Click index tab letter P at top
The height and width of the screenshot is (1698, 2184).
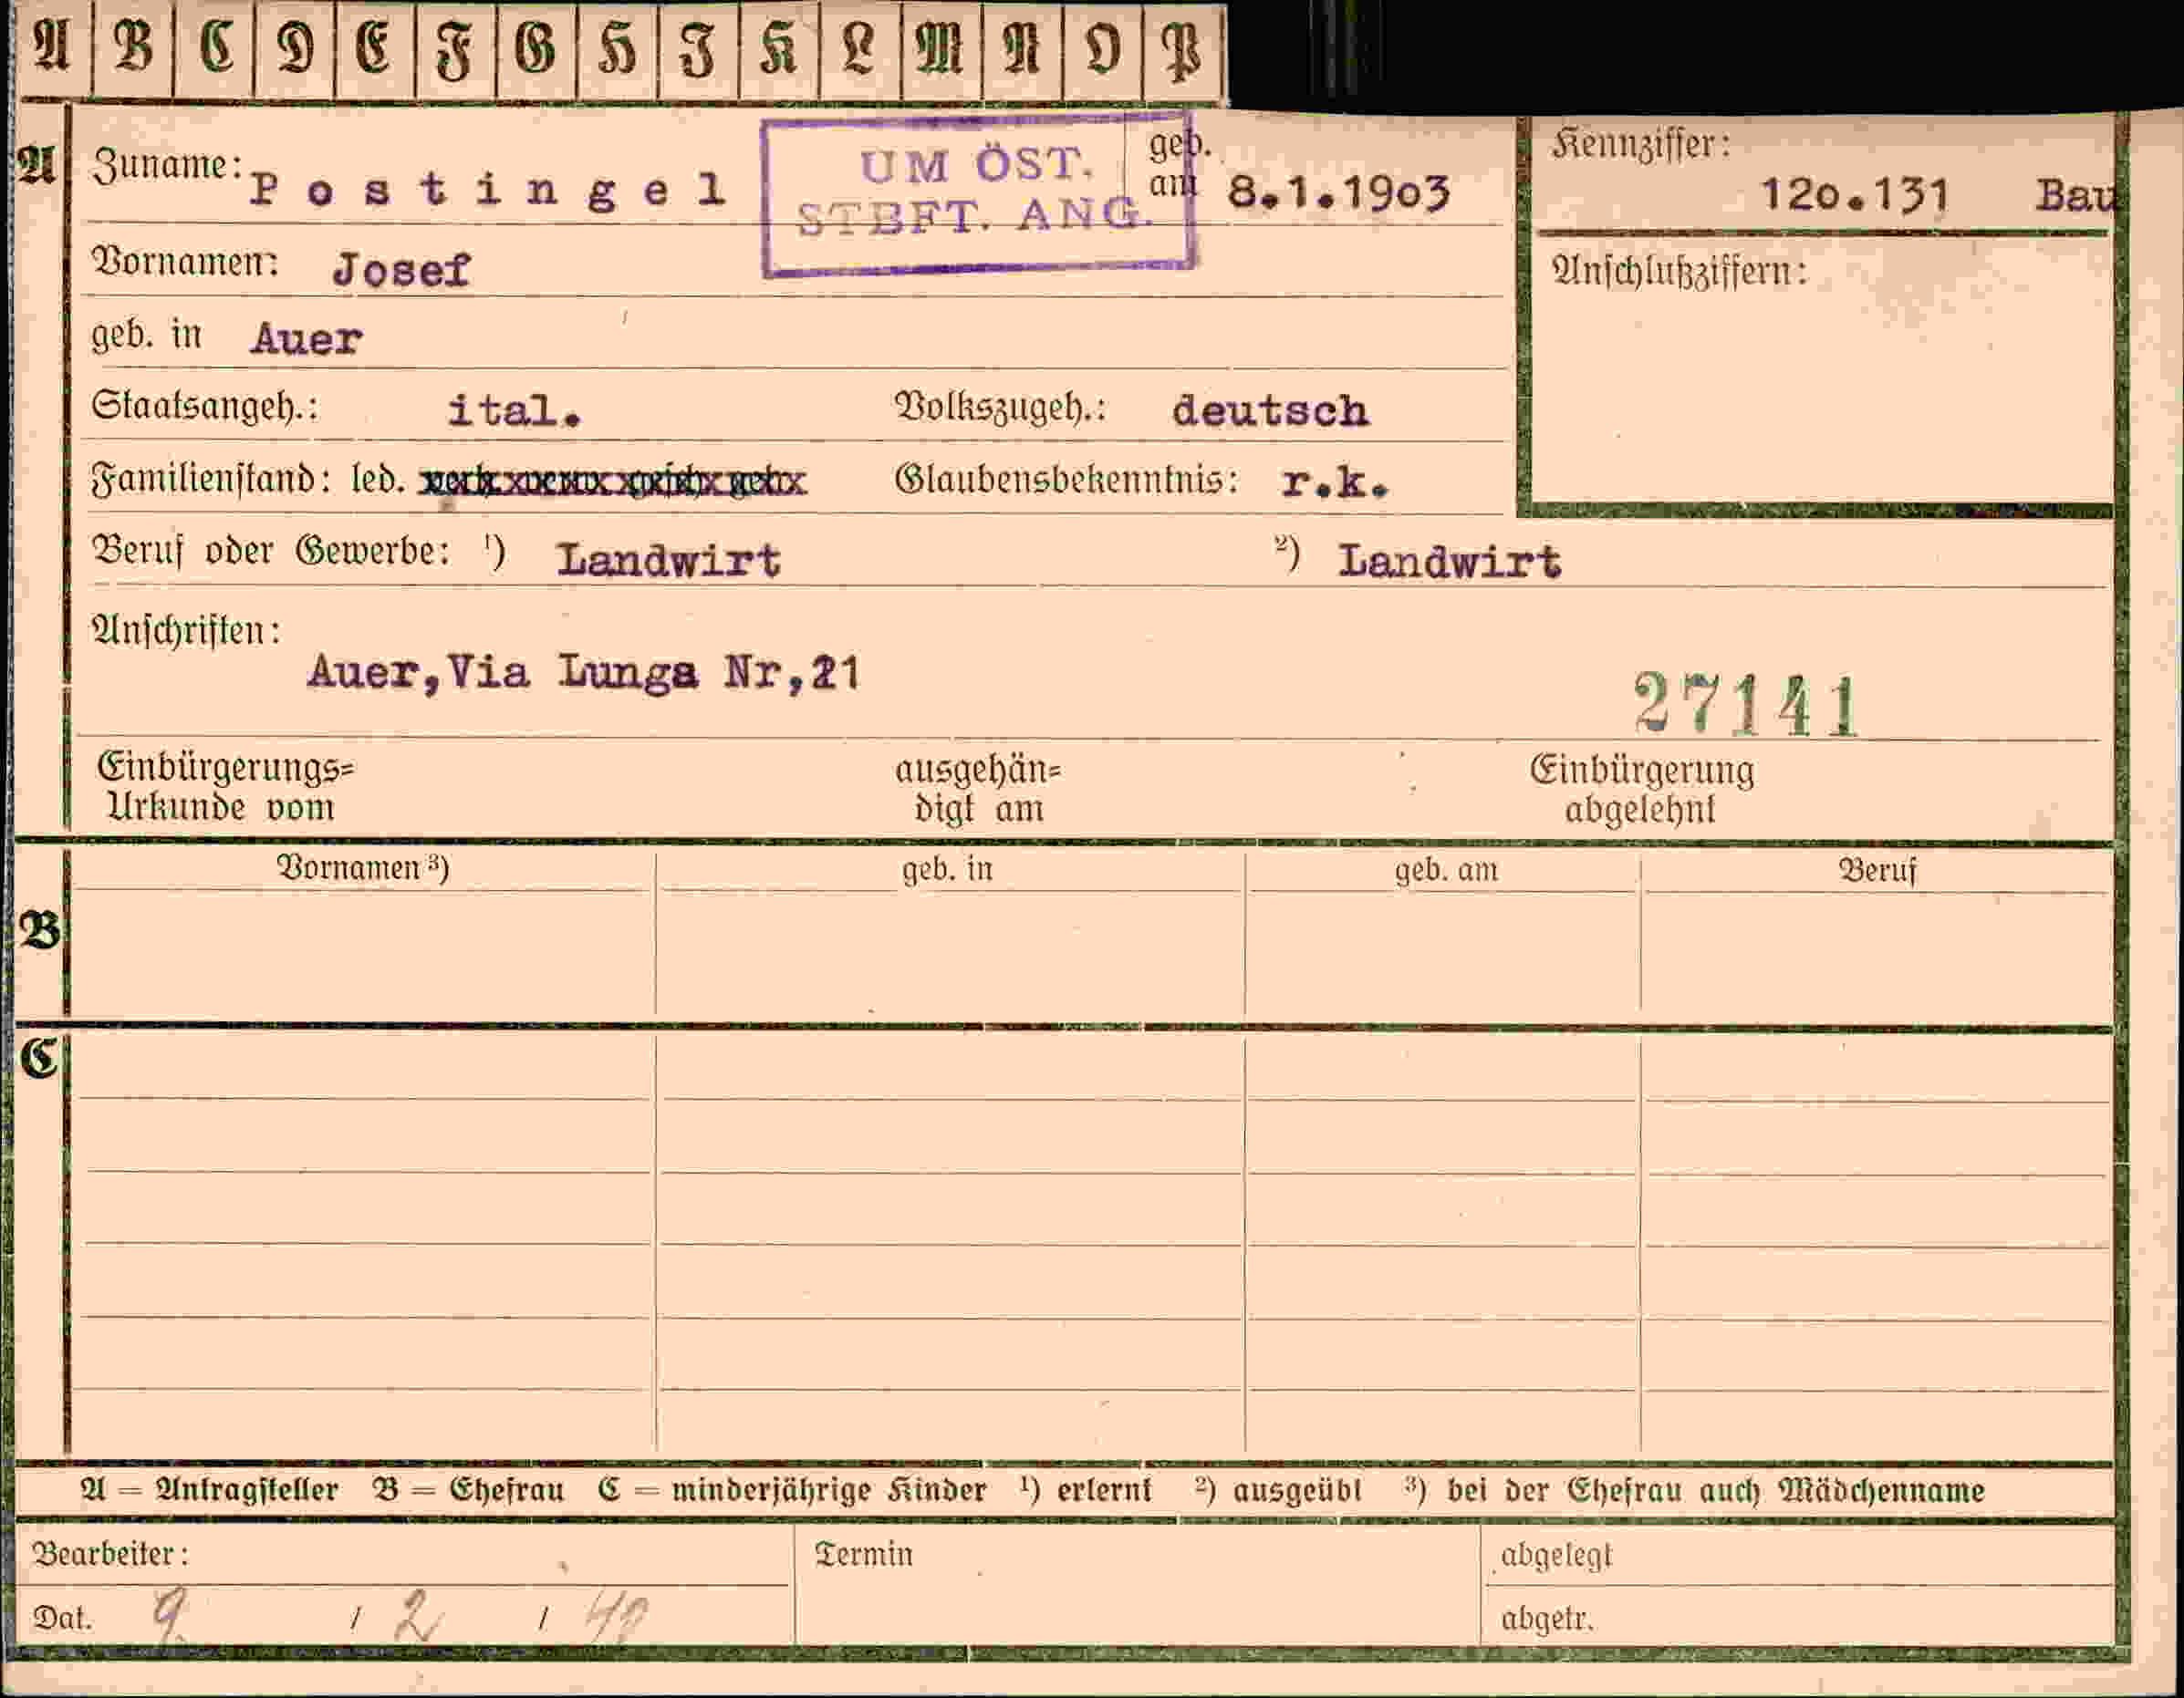(1182, 52)
